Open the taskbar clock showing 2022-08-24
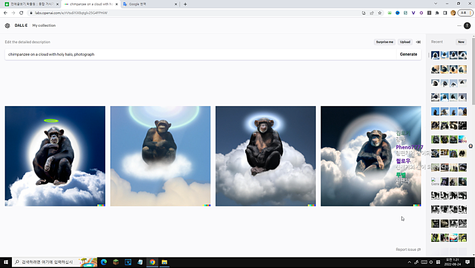This screenshot has height=268, width=475. (x=452, y=262)
